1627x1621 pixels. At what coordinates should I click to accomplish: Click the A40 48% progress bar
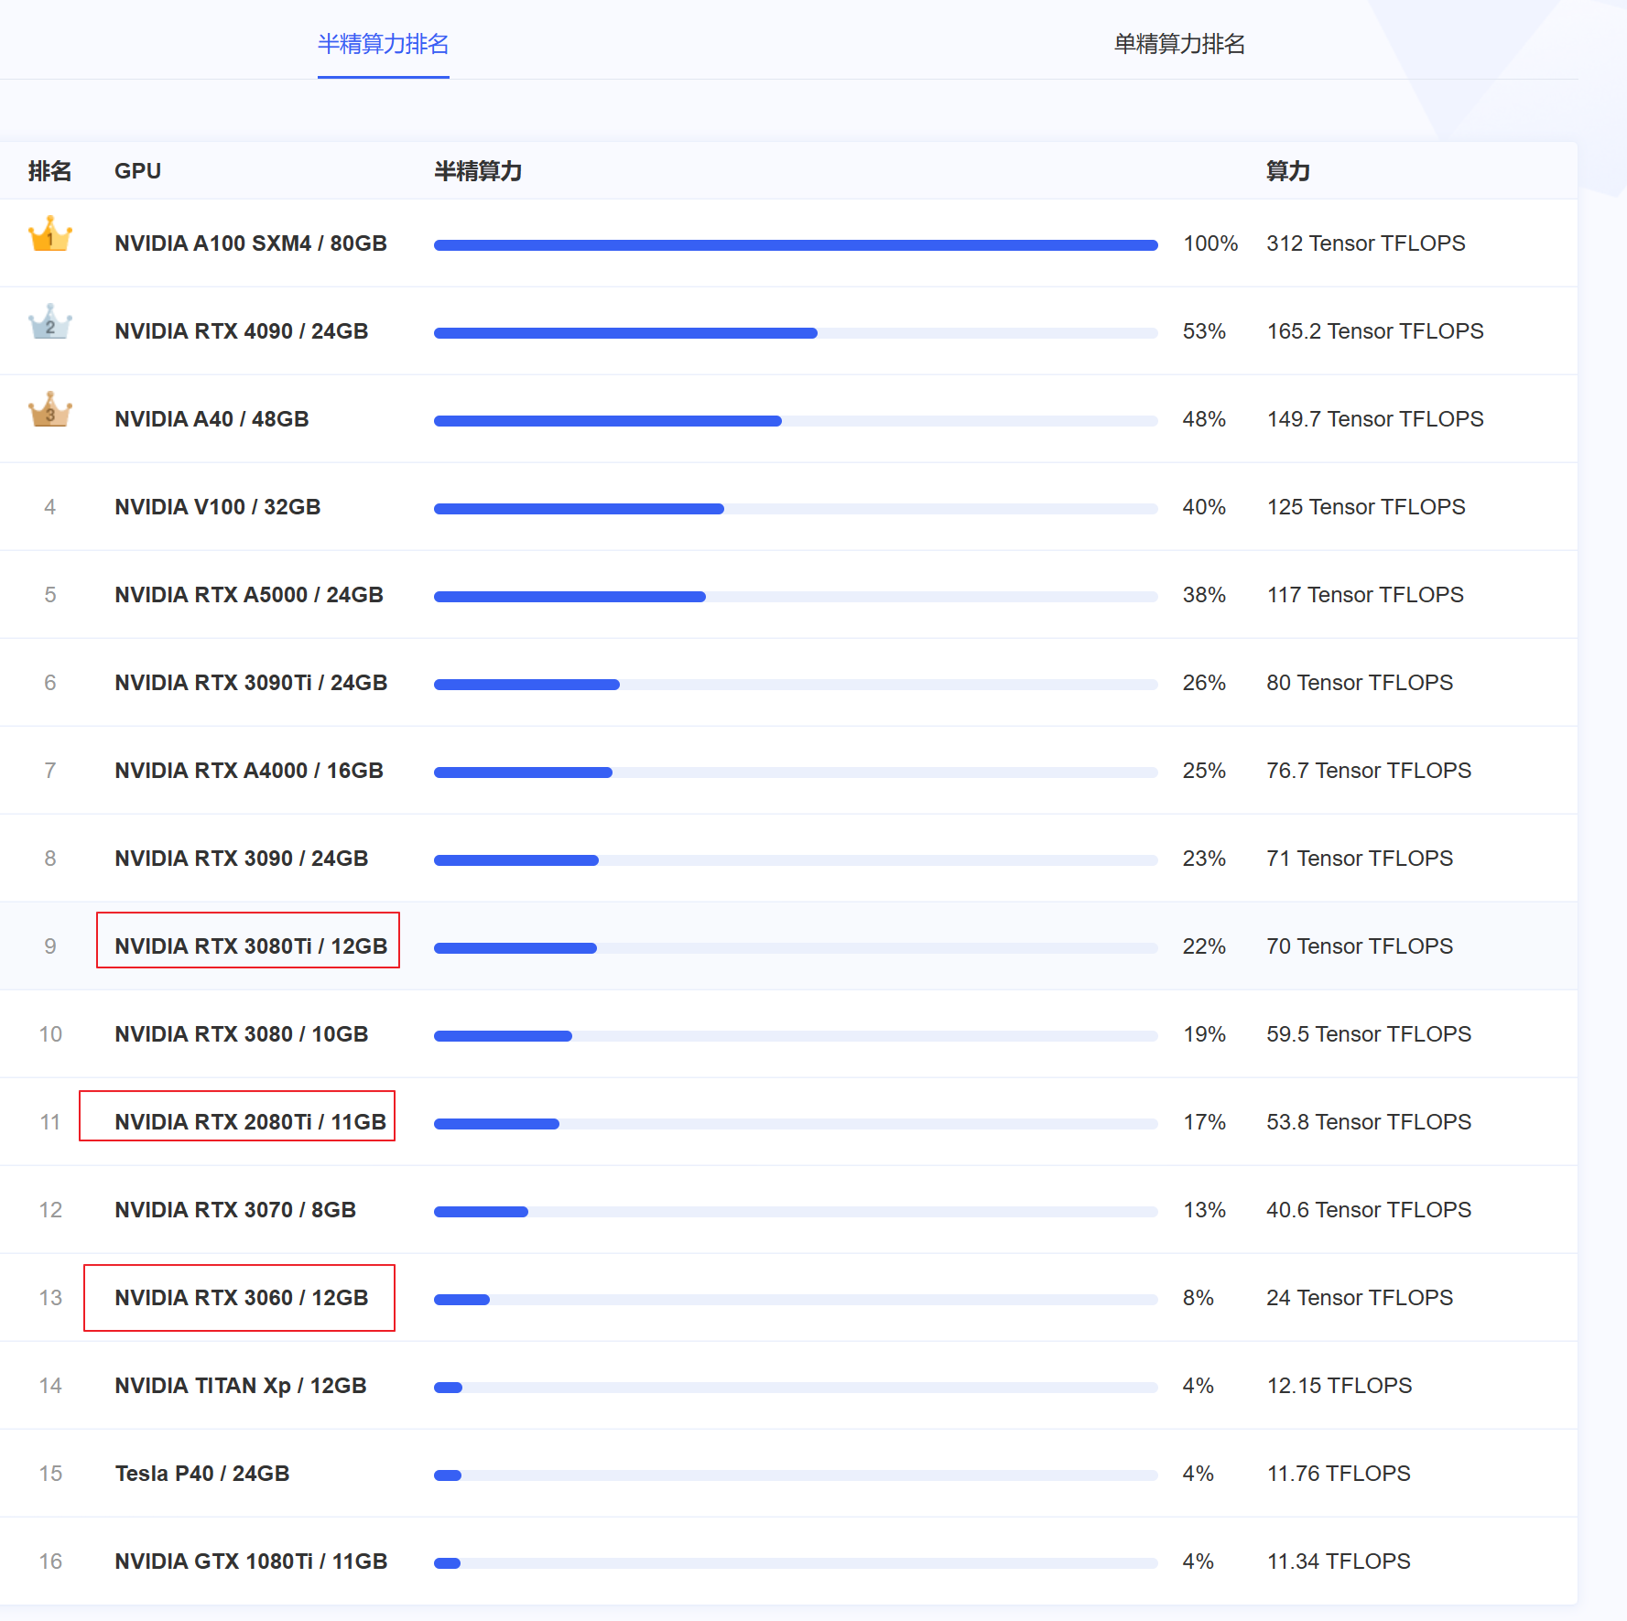pos(796,421)
